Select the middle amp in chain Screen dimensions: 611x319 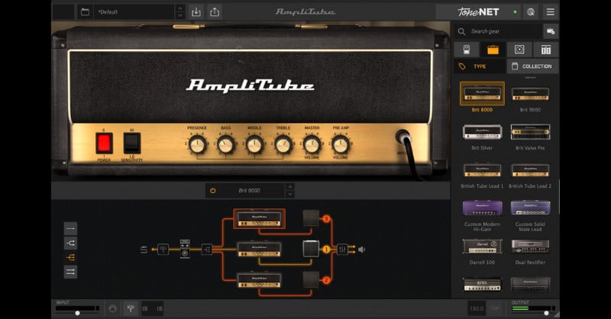(259, 250)
